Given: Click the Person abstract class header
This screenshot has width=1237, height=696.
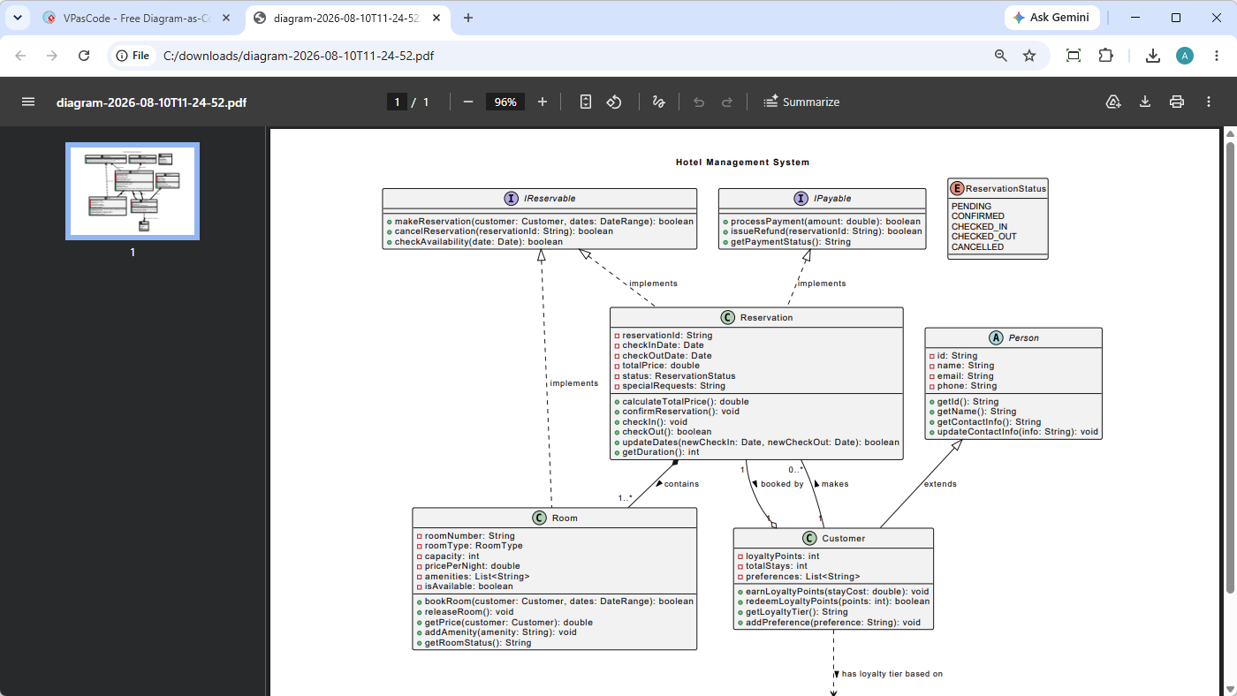Looking at the screenshot, I should (x=1013, y=337).
